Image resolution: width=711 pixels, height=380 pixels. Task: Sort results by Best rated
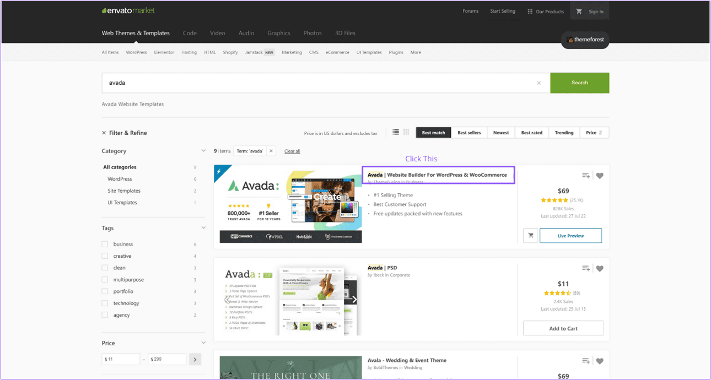[532, 133]
